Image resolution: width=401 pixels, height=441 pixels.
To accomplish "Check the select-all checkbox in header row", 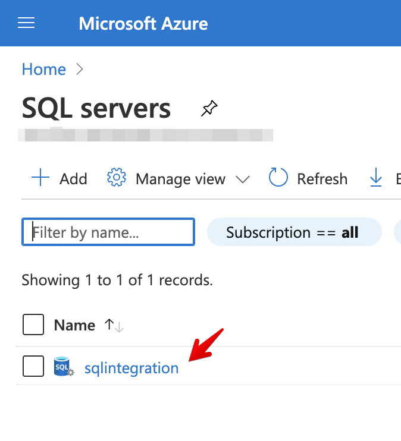I will tap(33, 325).
